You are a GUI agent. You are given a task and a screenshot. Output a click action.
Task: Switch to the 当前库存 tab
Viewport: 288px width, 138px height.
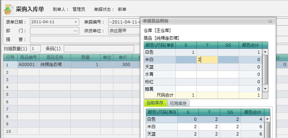click(155, 103)
